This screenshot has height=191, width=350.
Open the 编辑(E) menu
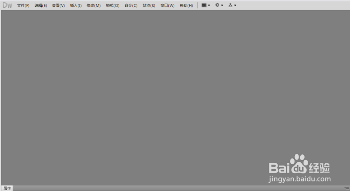pyautogui.click(x=41, y=6)
